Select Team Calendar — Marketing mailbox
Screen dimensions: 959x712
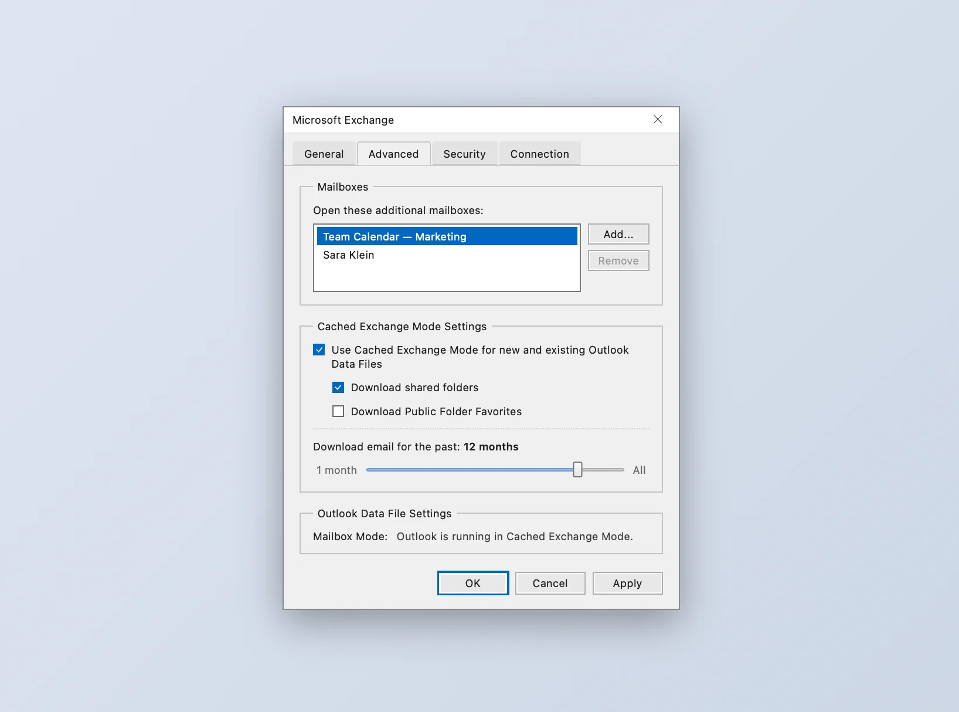pos(447,236)
